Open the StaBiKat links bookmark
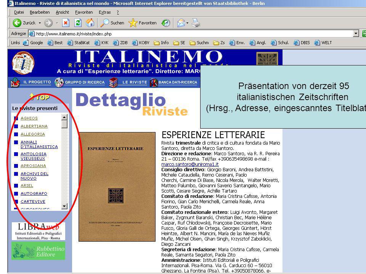This screenshot has width=366, height=274. (79, 43)
